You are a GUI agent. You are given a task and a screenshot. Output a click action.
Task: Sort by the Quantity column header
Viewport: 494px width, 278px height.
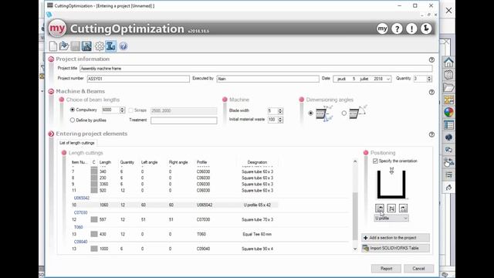[127, 162]
